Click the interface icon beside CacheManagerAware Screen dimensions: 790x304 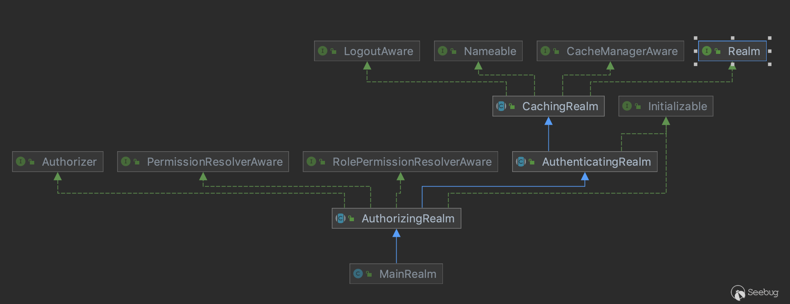(545, 51)
